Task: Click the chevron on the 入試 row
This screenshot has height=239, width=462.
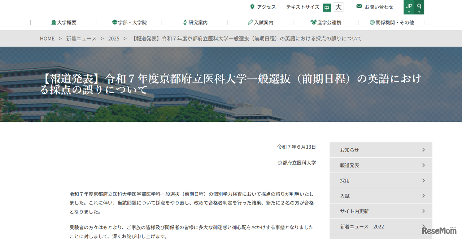Action: pyautogui.click(x=424, y=196)
